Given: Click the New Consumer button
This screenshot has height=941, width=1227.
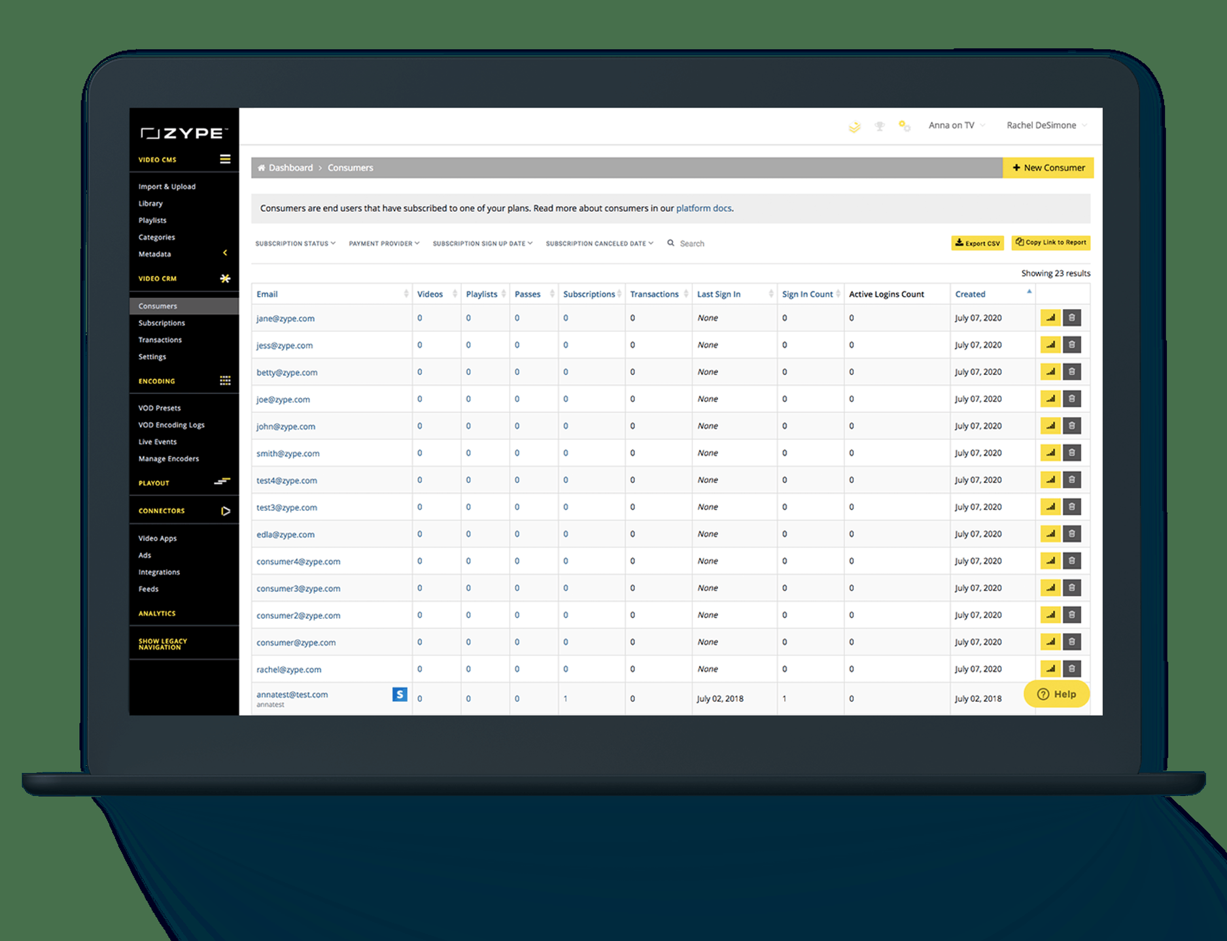Looking at the screenshot, I should tap(1048, 168).
